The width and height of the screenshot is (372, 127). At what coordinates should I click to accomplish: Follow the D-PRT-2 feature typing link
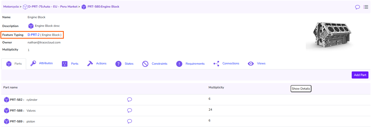33,35
